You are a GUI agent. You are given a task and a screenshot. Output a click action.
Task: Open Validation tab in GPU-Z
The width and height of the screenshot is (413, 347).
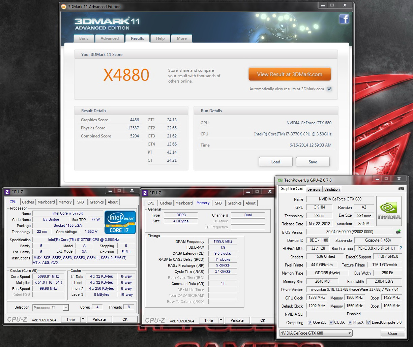[x=332, y=189]
